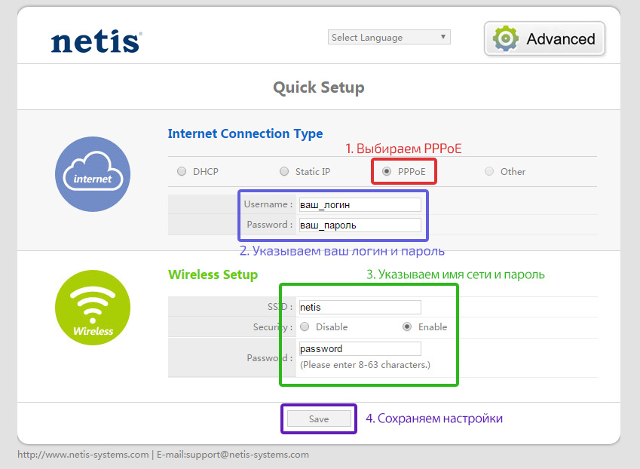The height and width of the screenshot is (469, 640).
Task: Click the PPPoE Password input field
Action: (360, 225)
